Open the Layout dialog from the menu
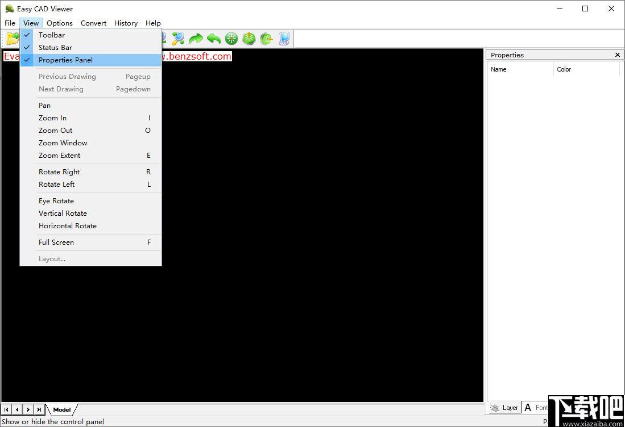This screenshot has width=625, height=427. [x=52, y=258]
